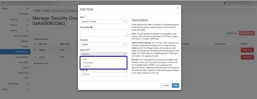This screenshot has width=257, height=99.
Task: Click the +Add Rule button behind the dialog
Action: (x=232, y=33)
